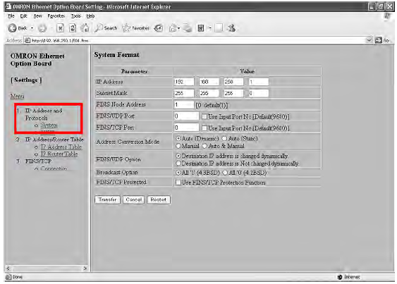Image resolution: width=397 pixels, height=284 pixels.
Task: Click the Transfer button
Action: tap(107, 199)
